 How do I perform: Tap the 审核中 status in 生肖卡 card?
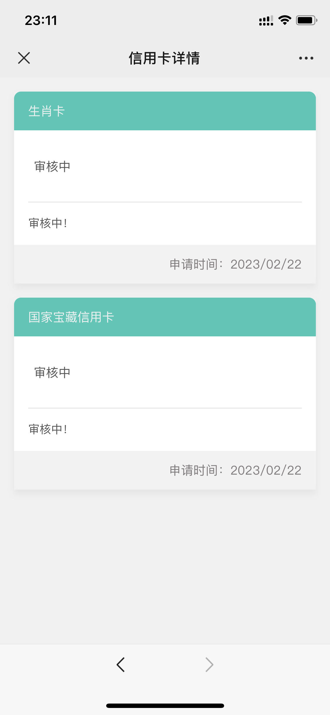(52, 166)
